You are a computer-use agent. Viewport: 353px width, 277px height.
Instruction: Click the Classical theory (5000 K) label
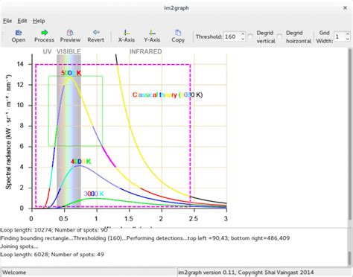coord(168,95)
